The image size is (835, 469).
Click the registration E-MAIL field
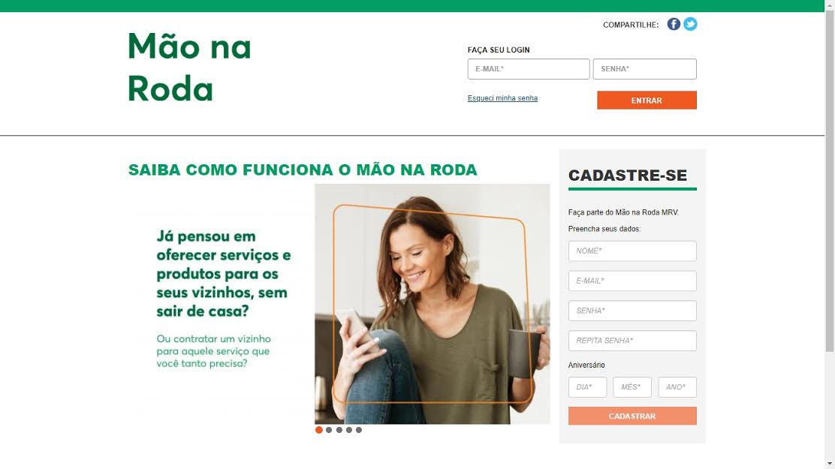coord(632,281)
